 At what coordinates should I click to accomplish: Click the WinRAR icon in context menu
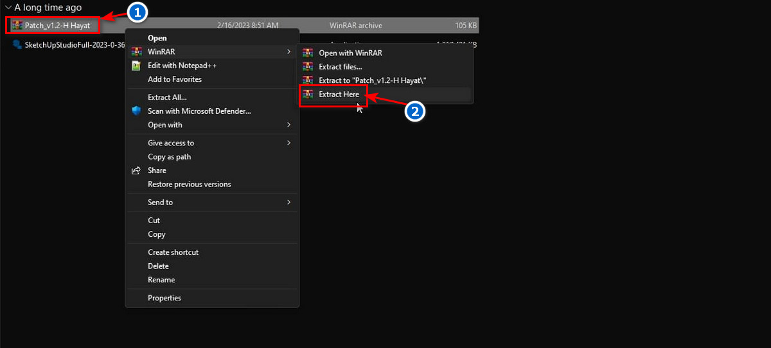click(136, 51)
